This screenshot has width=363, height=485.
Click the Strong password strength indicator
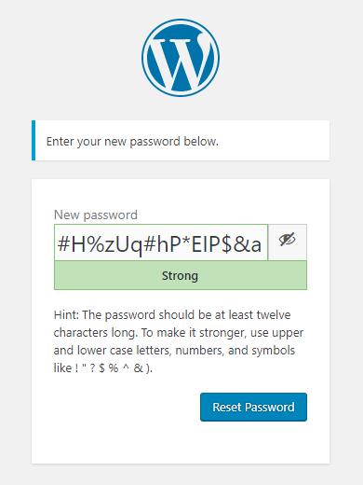click(181, 275)
